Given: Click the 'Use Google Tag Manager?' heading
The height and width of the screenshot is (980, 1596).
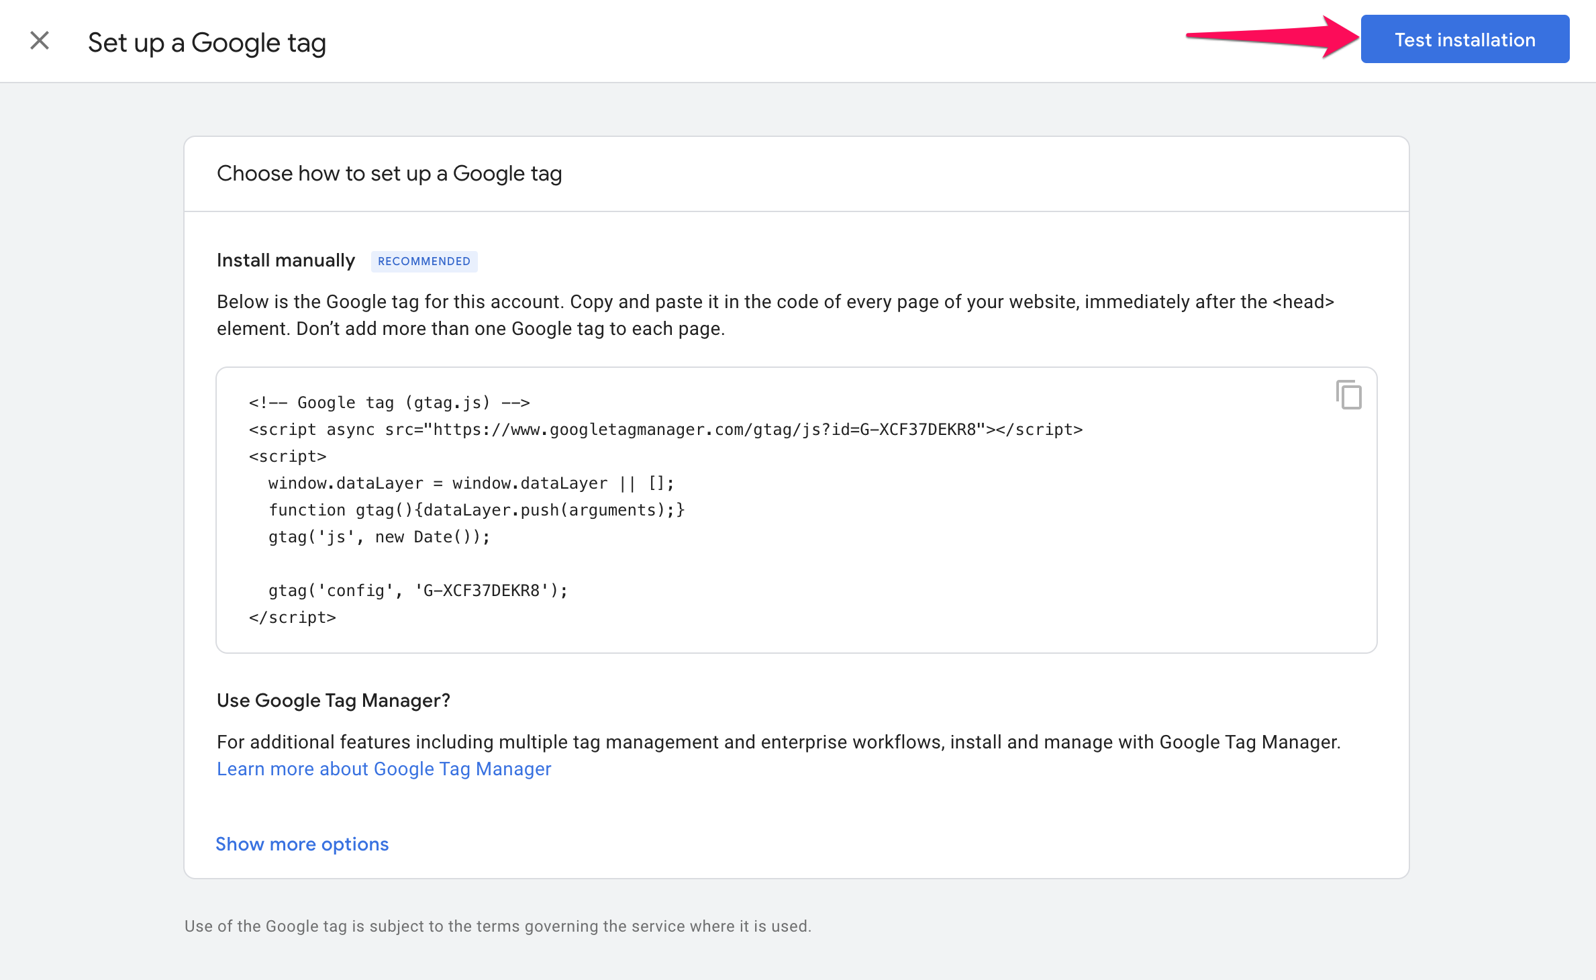Looking at the screenshot, I should coord(334,700).
